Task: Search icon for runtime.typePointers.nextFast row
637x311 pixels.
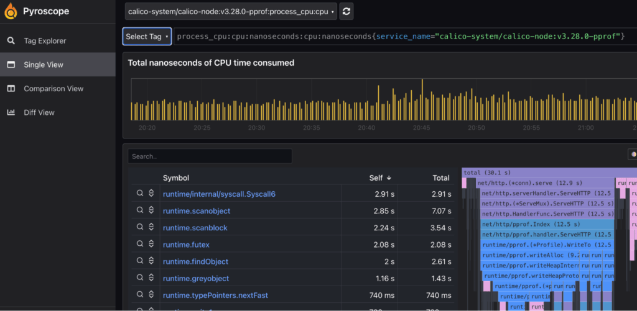Action: click(140, 294)
